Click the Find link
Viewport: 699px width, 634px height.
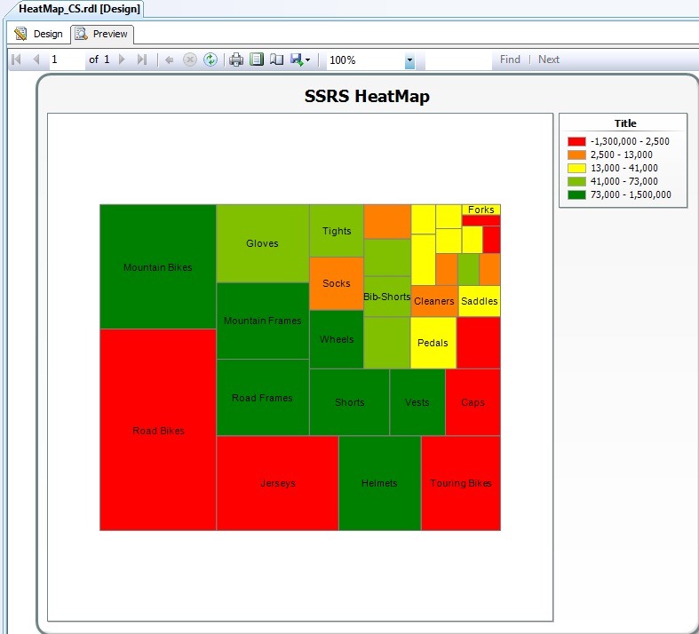coord(510,59)
